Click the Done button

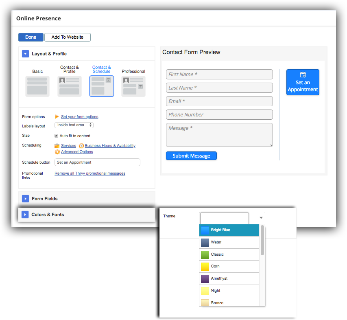click(x=31, y=37)
